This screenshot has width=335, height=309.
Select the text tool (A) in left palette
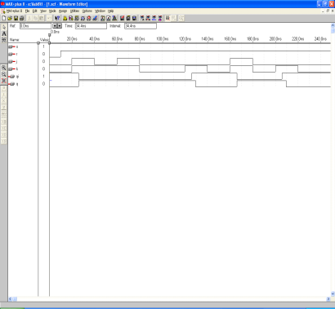click(x=4, y=33)
